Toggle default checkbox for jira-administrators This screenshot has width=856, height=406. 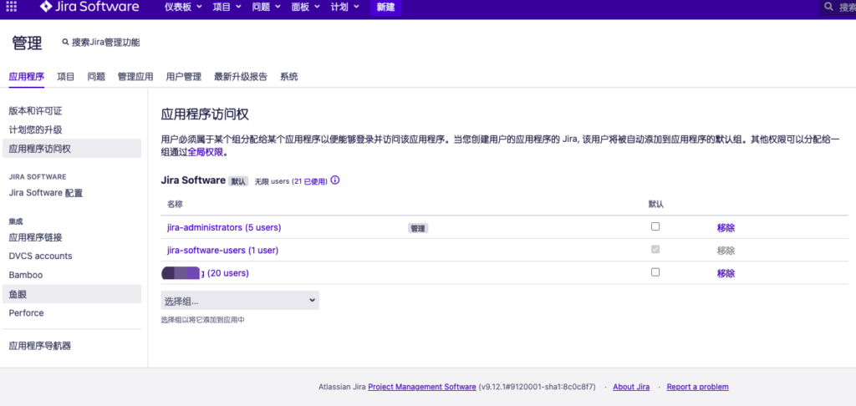655,226
